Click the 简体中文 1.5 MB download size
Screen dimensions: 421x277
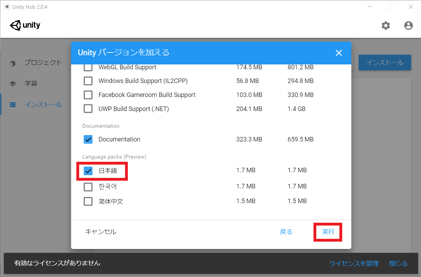246,201
